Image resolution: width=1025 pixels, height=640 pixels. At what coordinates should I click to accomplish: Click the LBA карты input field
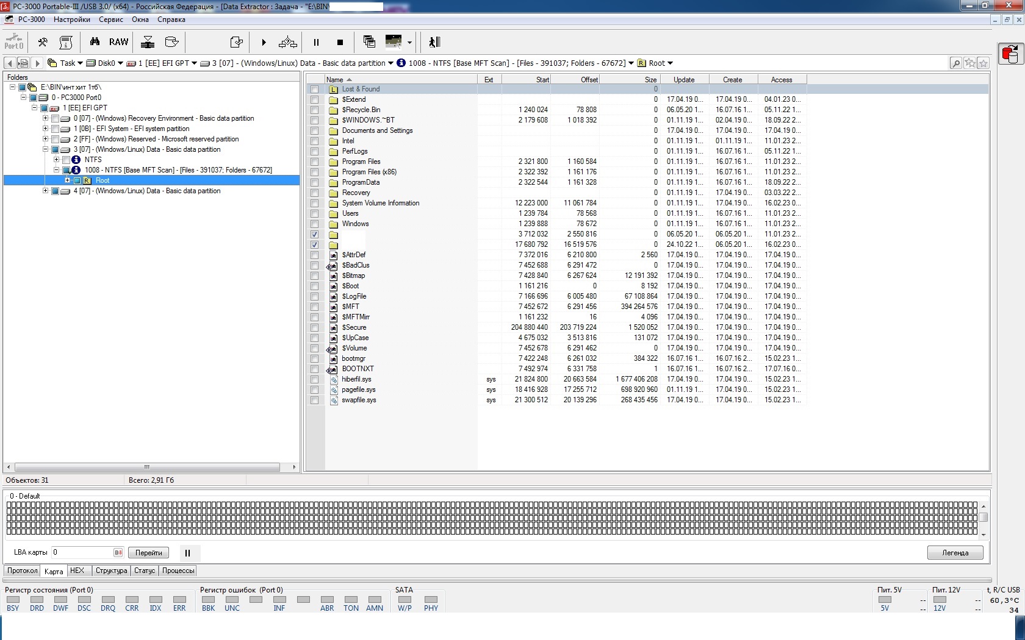tap(87, 552)
